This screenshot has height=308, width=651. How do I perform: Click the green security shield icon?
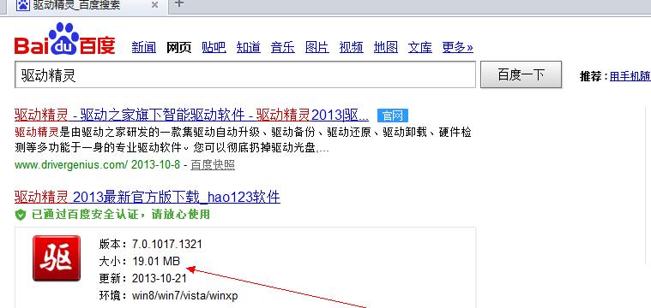[x=21, y=215]
